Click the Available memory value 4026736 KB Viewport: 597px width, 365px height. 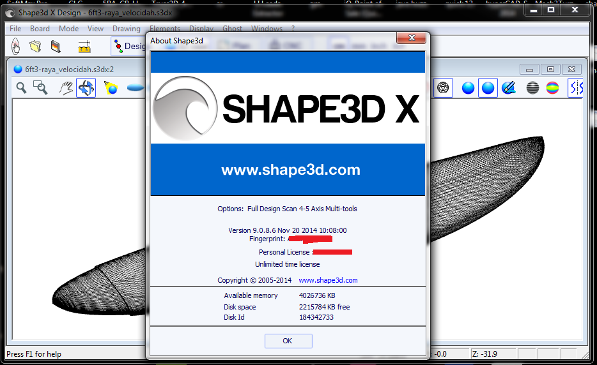[x=317, y=295]
